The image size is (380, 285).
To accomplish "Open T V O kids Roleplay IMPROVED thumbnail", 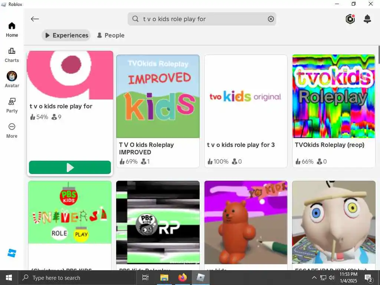I will (158, 96).
